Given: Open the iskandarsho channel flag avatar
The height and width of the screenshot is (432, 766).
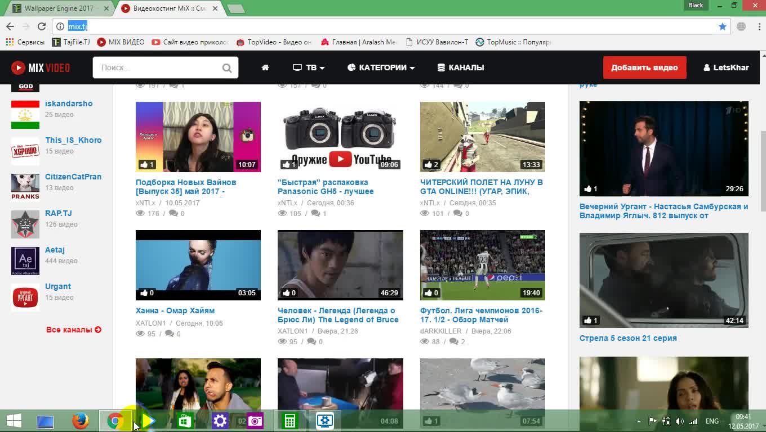Looking at the screenshot, I should point(25,114).
